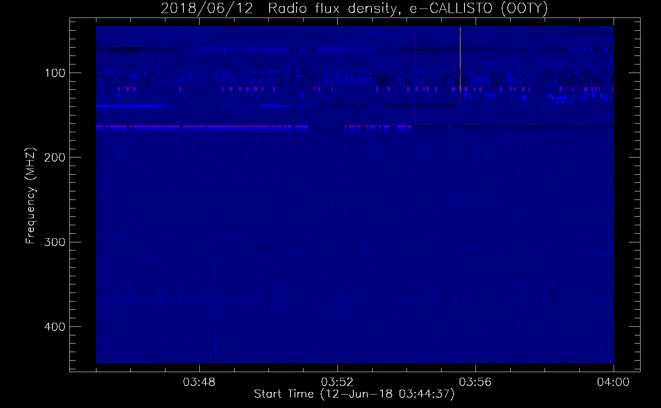Click the 'Start Time (12-Jun-18 03:44:37)' label
This screenshot has height=408, width=661.
tap(354, 394)
